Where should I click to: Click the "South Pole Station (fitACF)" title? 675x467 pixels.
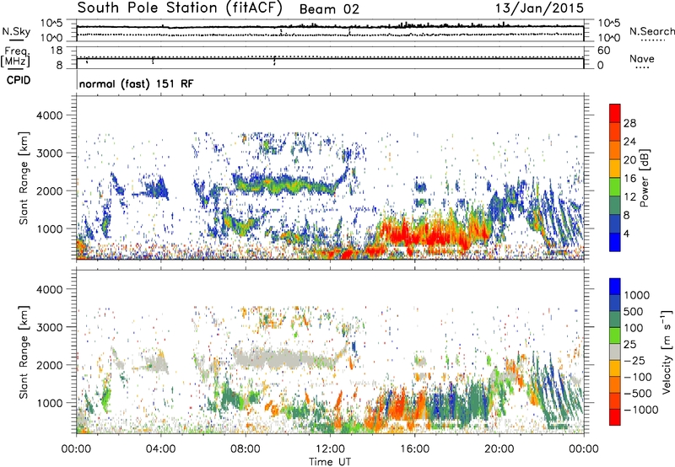point(180,8)
